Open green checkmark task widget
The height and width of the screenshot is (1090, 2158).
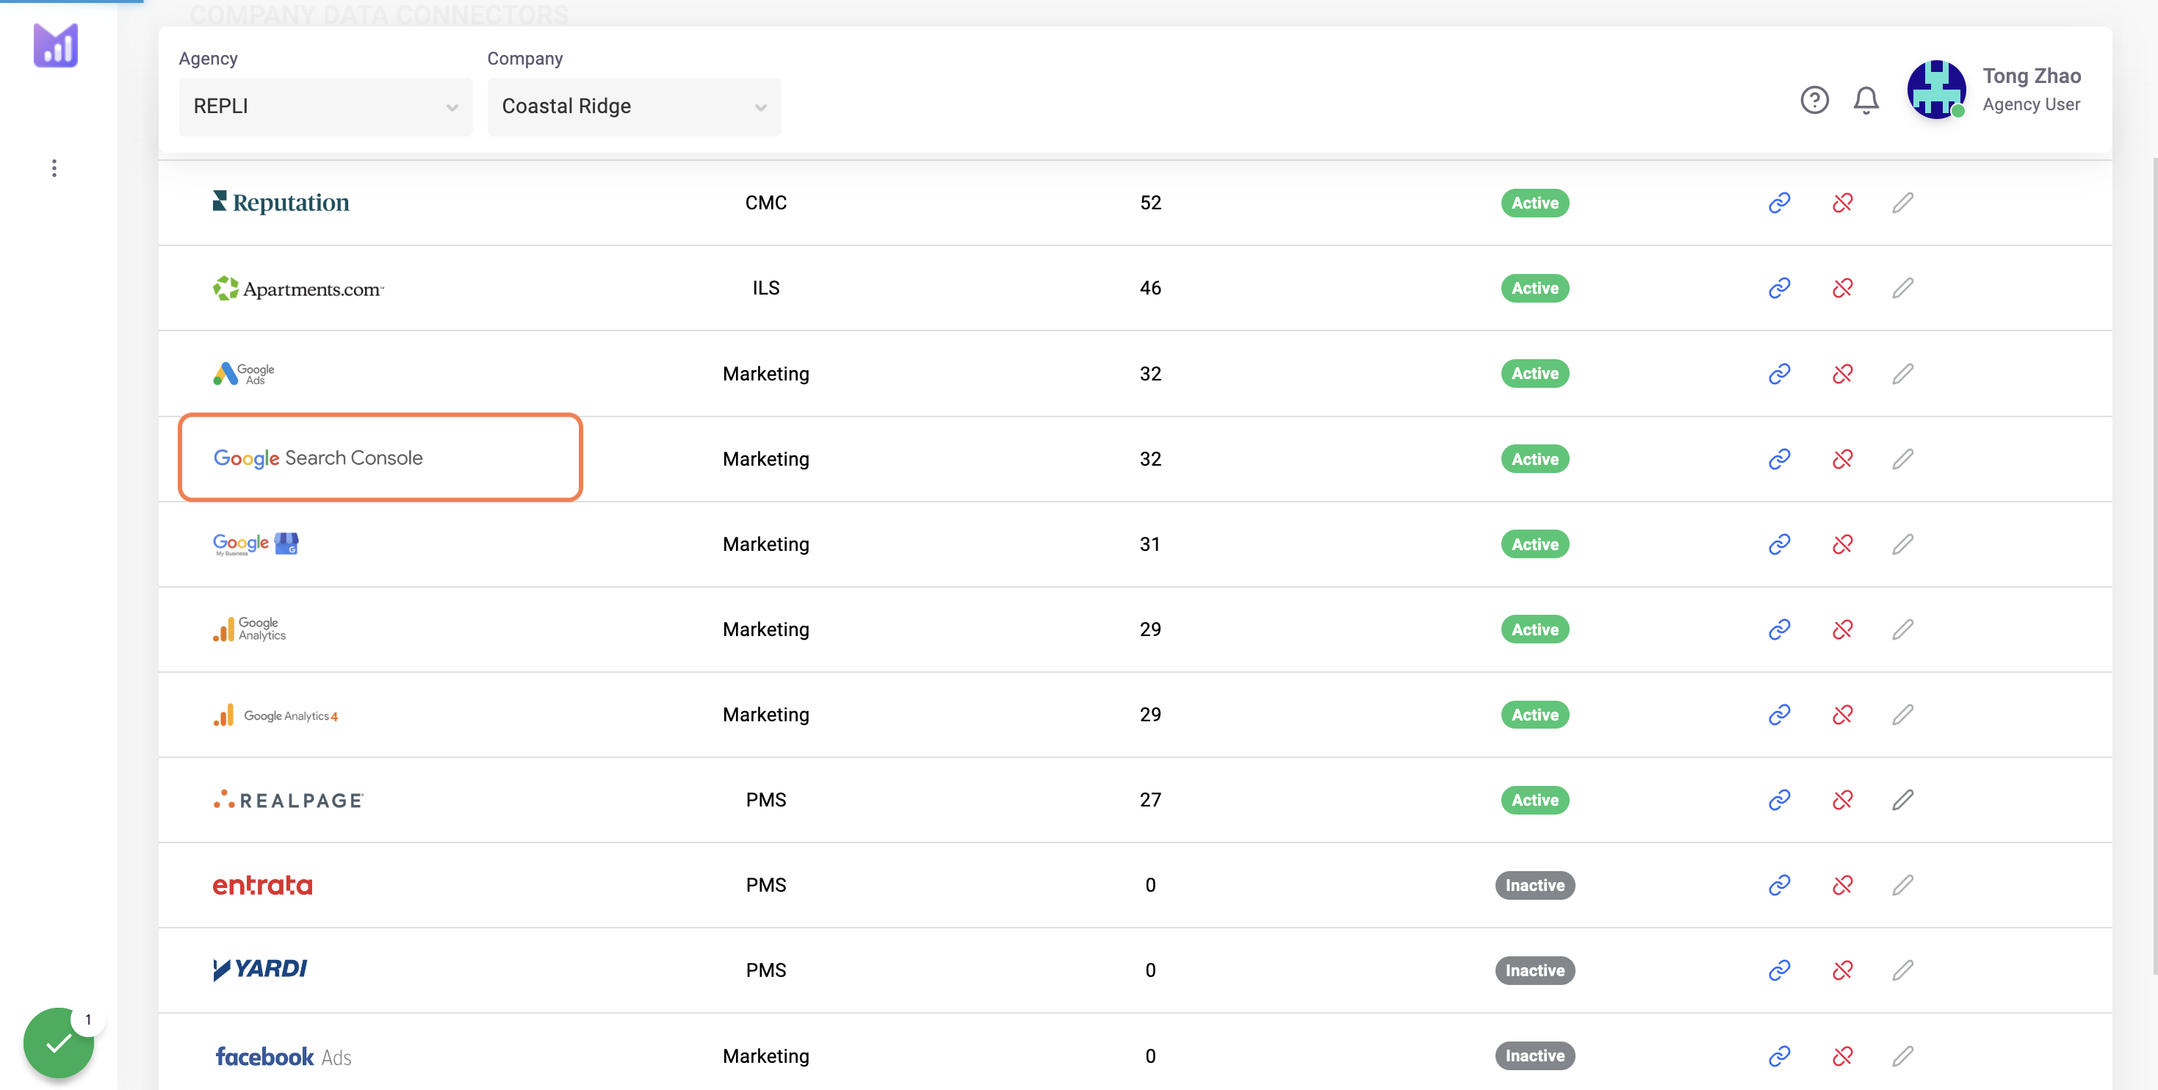pyautogui.click(x=59, y=1043)
